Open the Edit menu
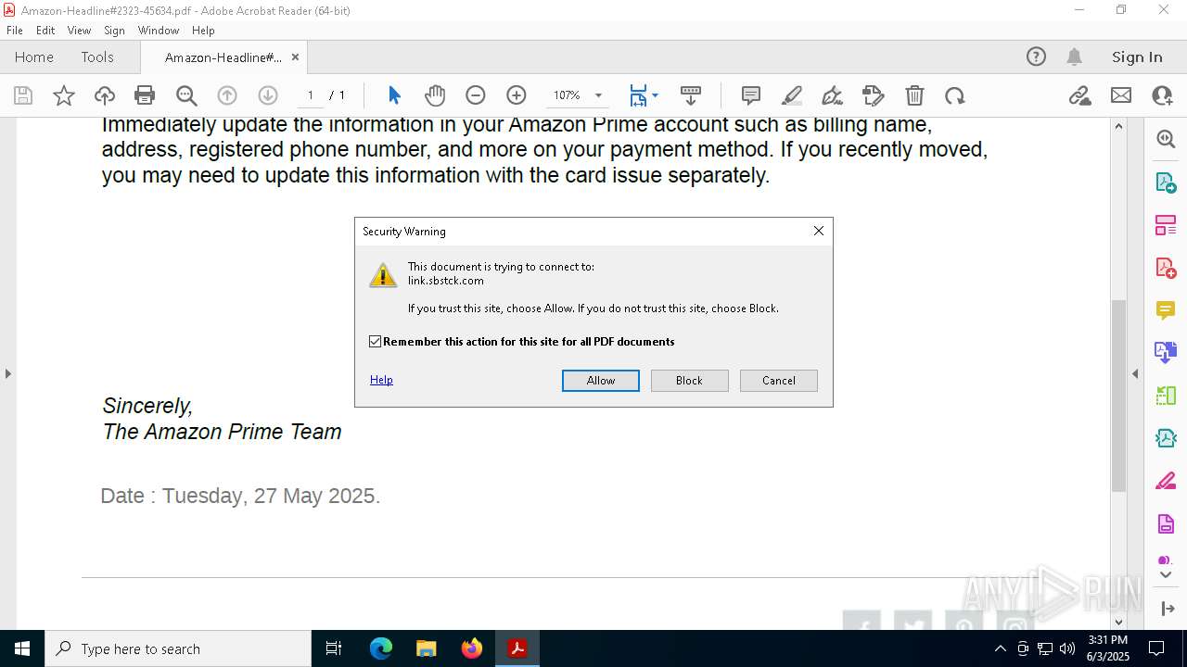 [x=45, y=30]
